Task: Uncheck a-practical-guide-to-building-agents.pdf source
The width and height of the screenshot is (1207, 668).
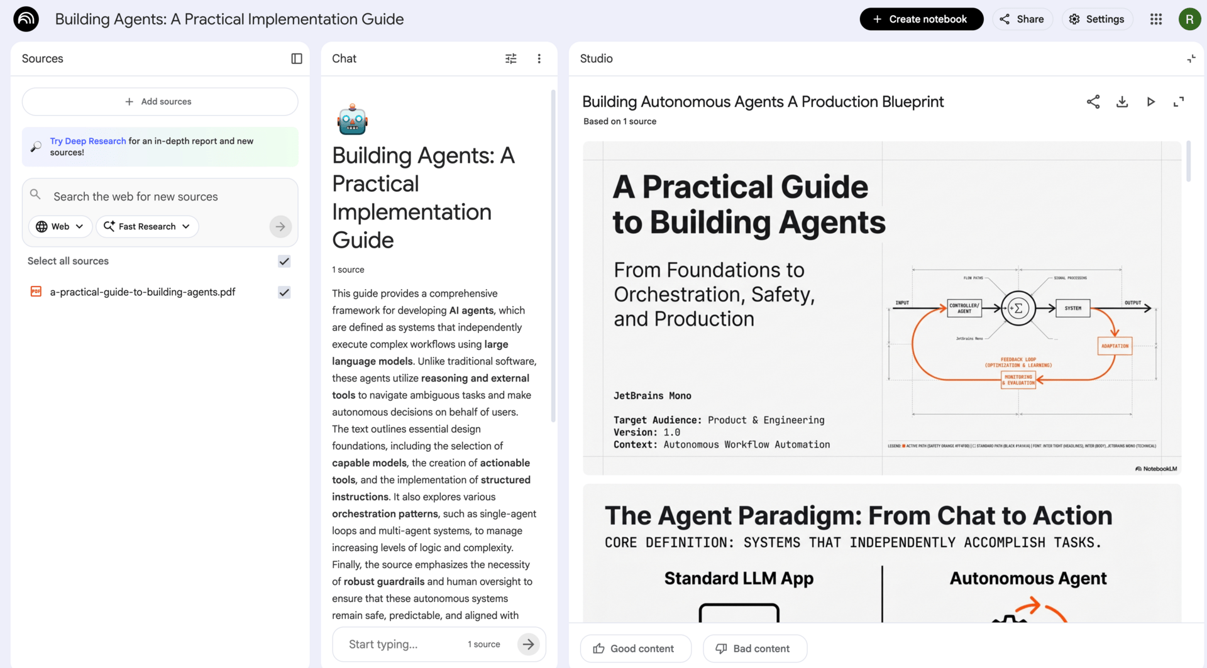Action: point(284,292)
